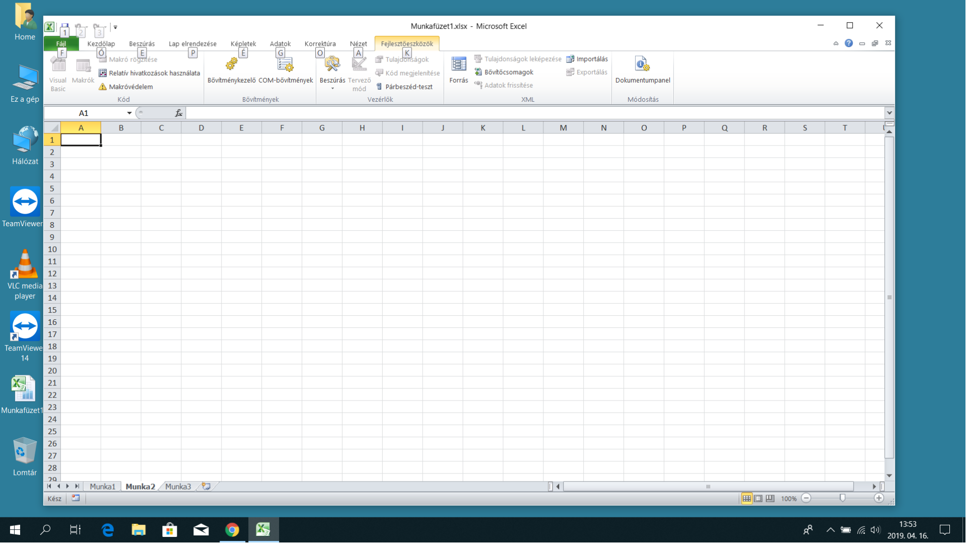Viewport: 967px width, 544px height.
Task: Open the Bővítménykezelő add-ins manager
Action: point(232,71)
